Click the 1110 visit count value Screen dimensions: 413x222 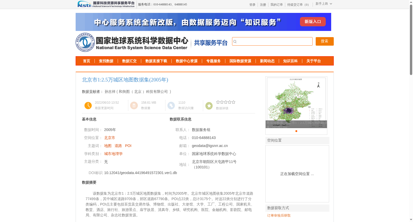coord(182,103)
